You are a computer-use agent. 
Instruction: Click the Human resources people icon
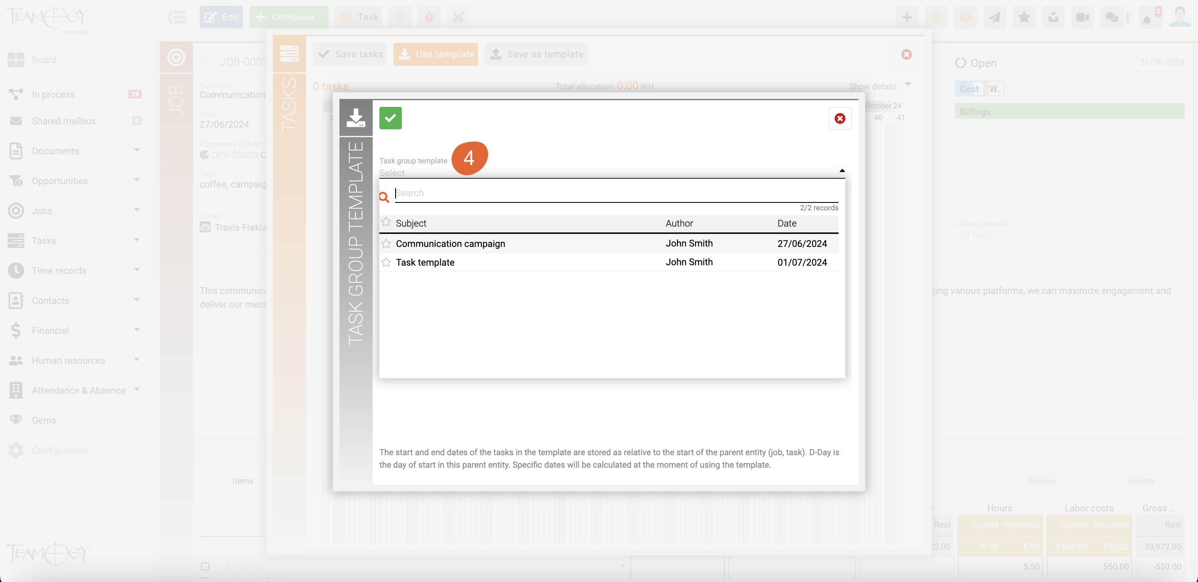(x=16, y=360)
